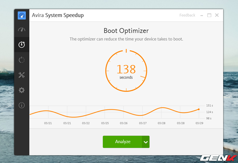Screen dimensions: 238x163
Task: Expand the arrow beside Analyze
Action: pos(146,142)
